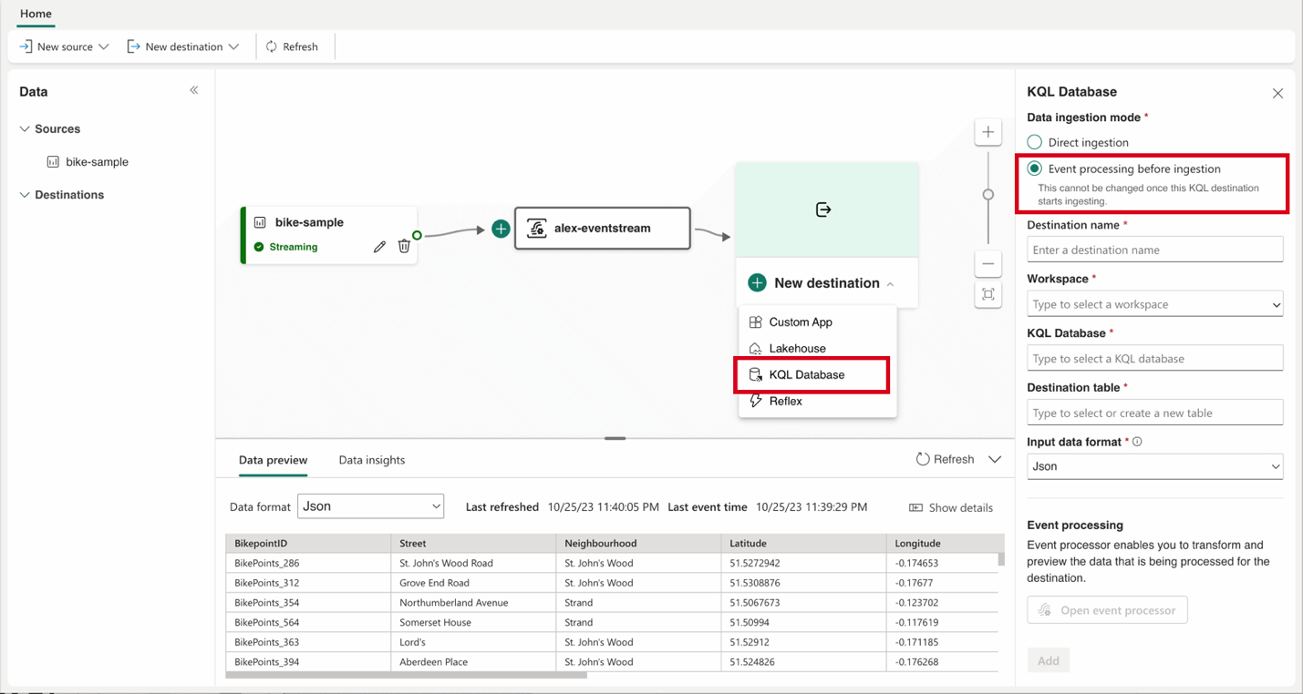Click the 51.52912 latitude cell
1303x694 pixels.
coord(803,642)
